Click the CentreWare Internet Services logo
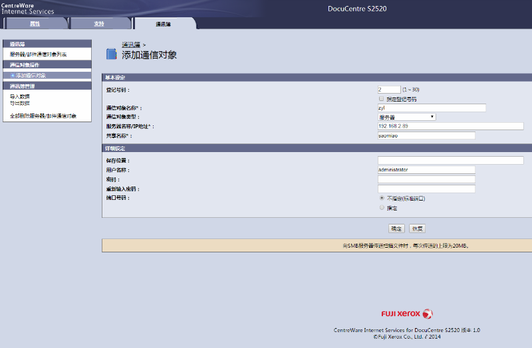 pyautogui.click(x=27, y=9)
